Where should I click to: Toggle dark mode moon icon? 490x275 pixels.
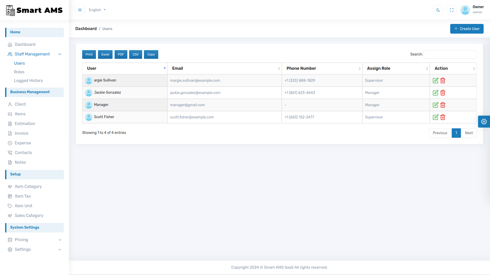[x=438, y=10]
